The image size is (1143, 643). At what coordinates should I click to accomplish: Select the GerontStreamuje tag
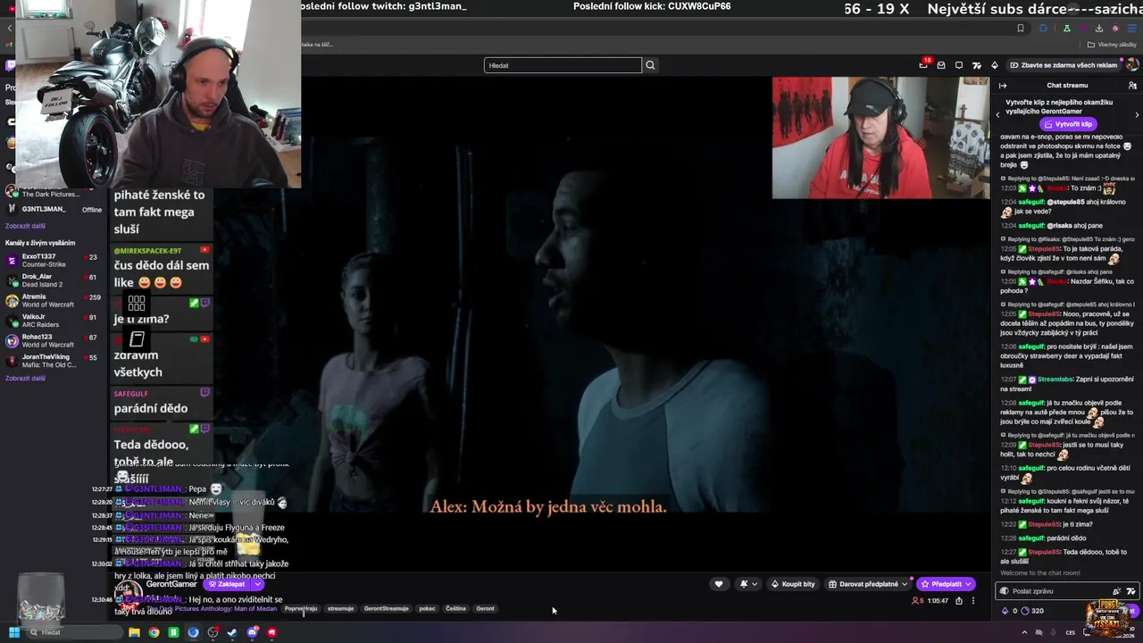point(386,608)
